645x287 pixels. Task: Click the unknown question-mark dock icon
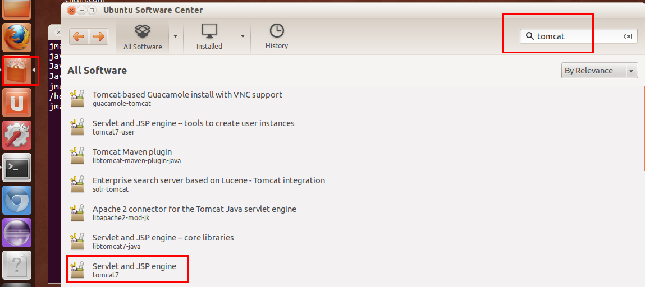tap(17, 265)
